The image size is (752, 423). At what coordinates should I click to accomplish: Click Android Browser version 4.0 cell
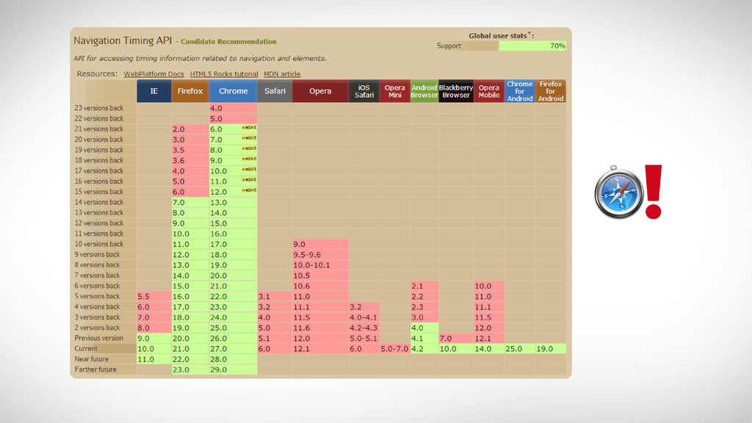tap(424, 328)
